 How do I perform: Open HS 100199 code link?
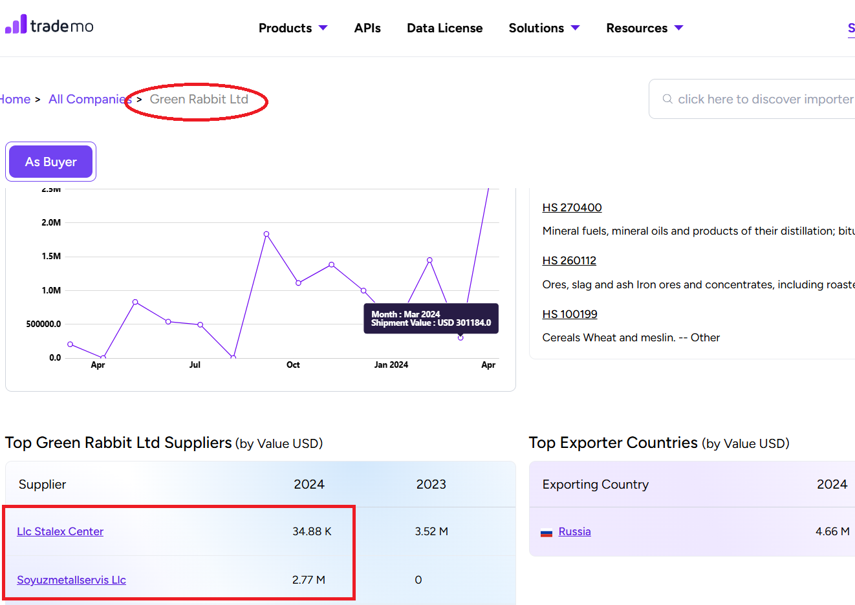click(570, 314)
